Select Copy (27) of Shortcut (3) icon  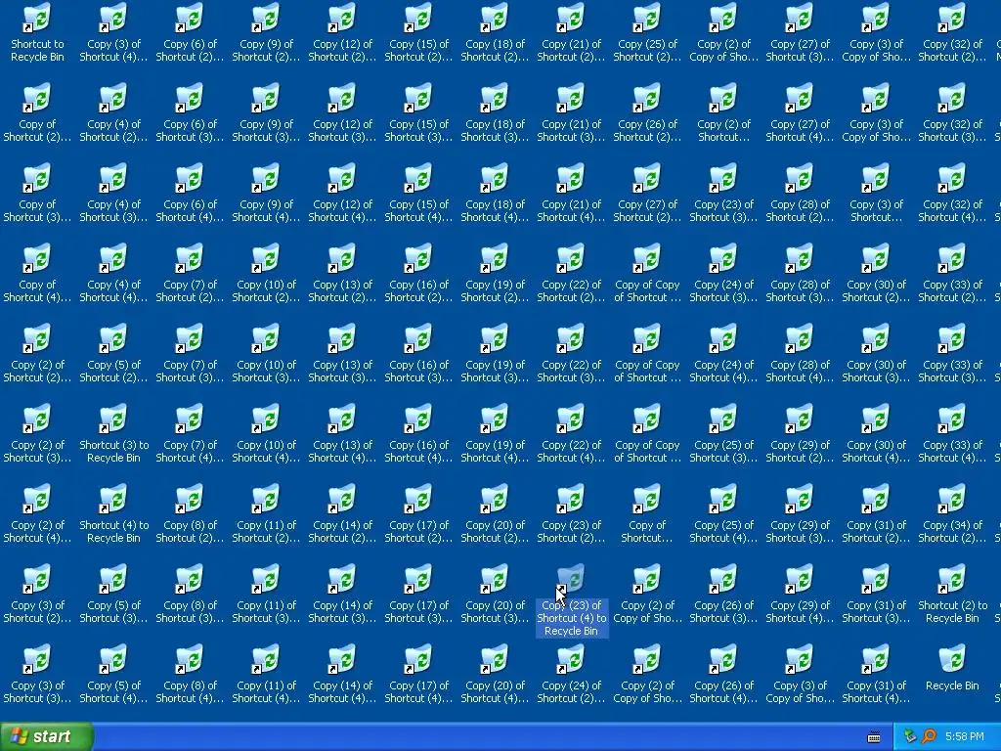pos(800,32)
